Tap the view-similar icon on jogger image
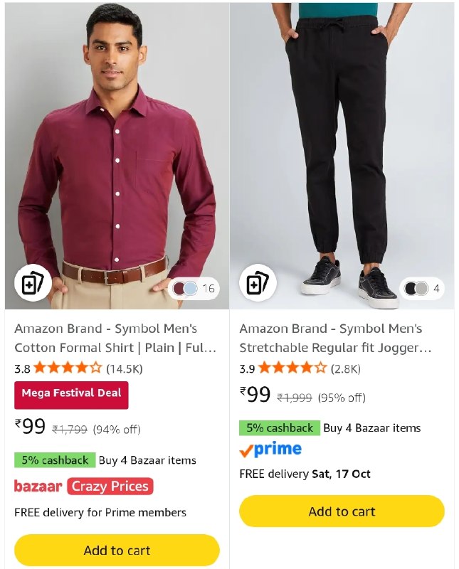The image size is (459, 569). coord(258,283)
